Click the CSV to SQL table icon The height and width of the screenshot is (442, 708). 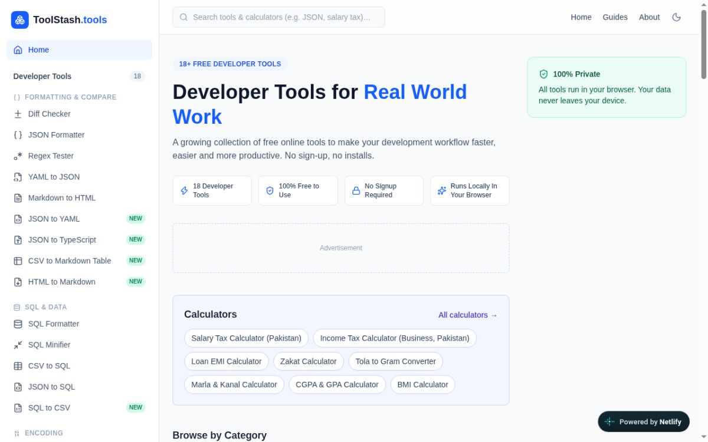(x=18, y=366)
